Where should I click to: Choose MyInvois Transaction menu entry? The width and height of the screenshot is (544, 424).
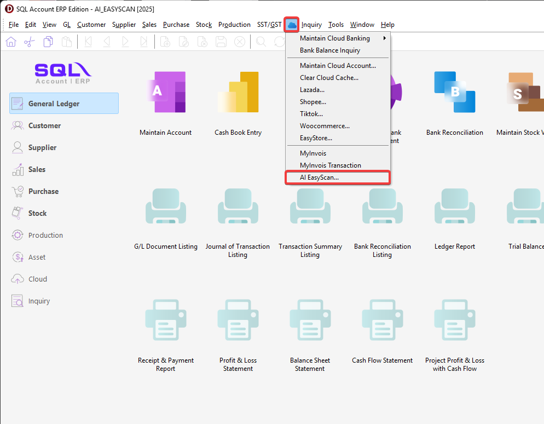331,165
